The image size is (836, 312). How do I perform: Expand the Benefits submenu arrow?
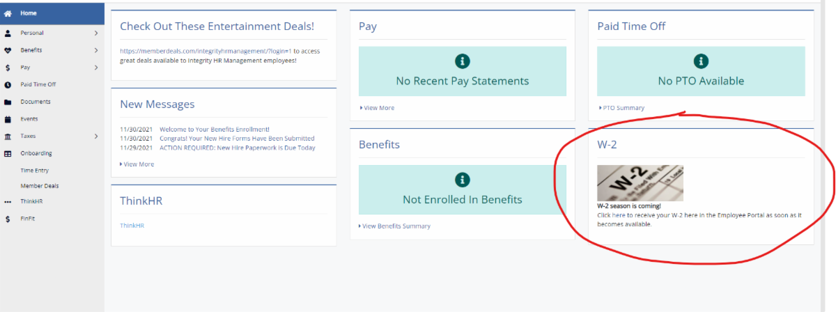coord(96,50)
